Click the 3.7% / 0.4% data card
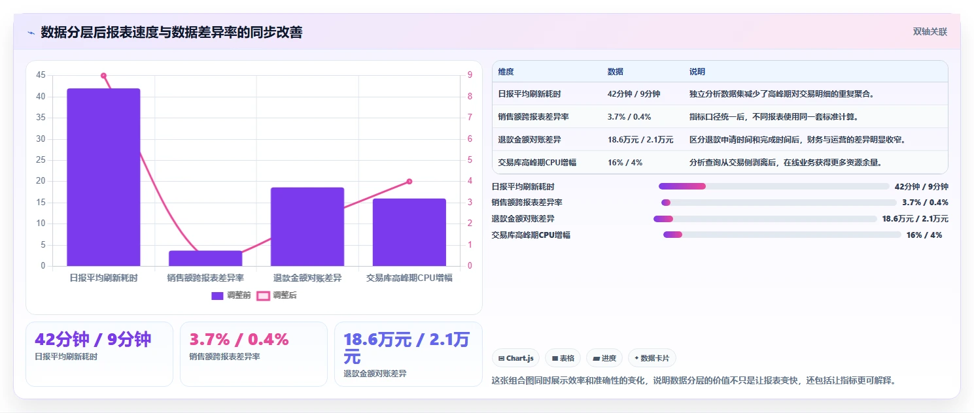 [254, 354]
